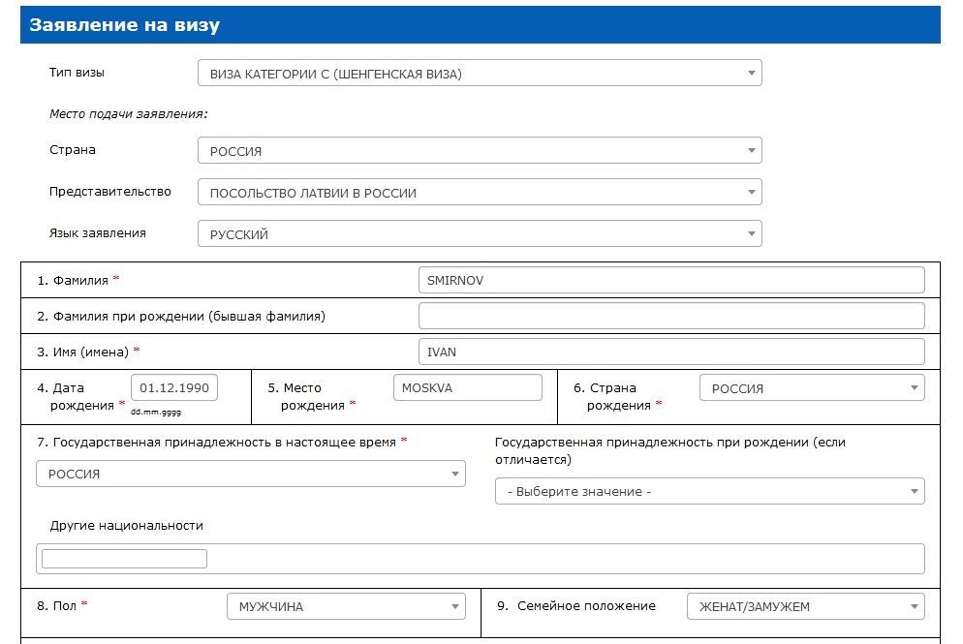
Task: Open the Страна рождения dropdown
Action: [x=811, y=388]
